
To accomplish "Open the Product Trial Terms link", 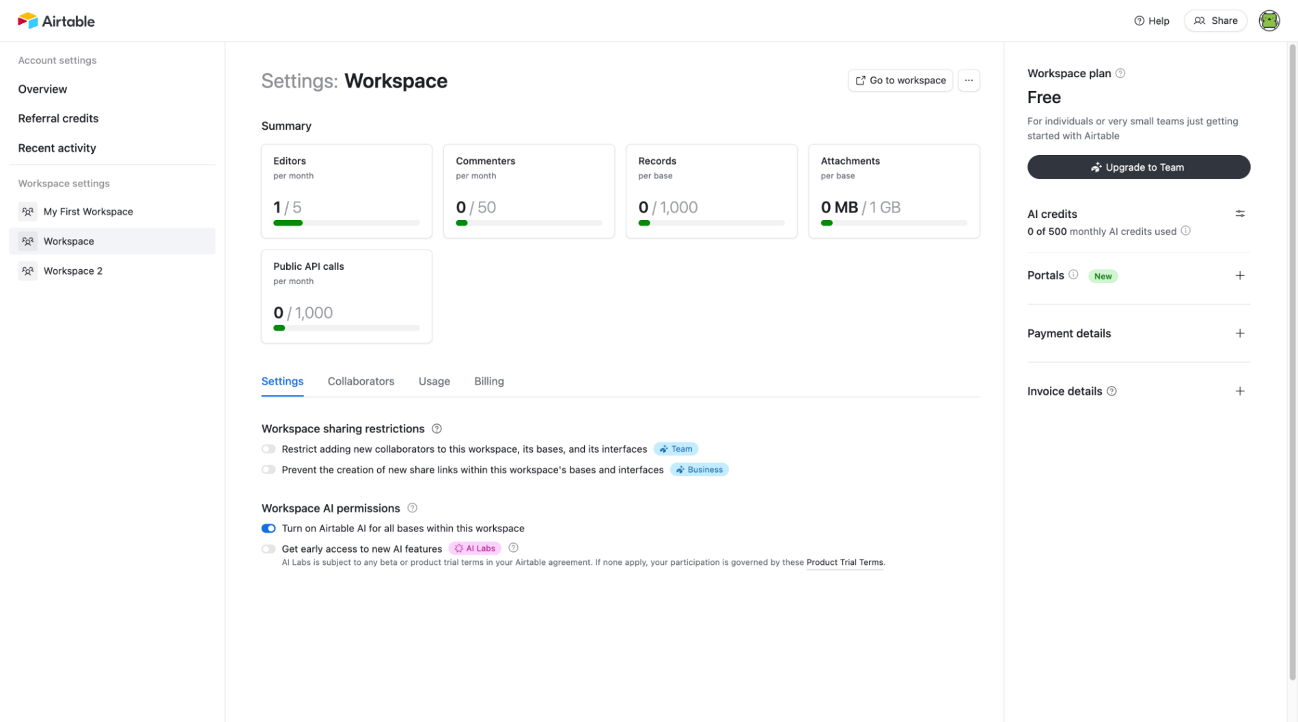I will pos(844,563).
